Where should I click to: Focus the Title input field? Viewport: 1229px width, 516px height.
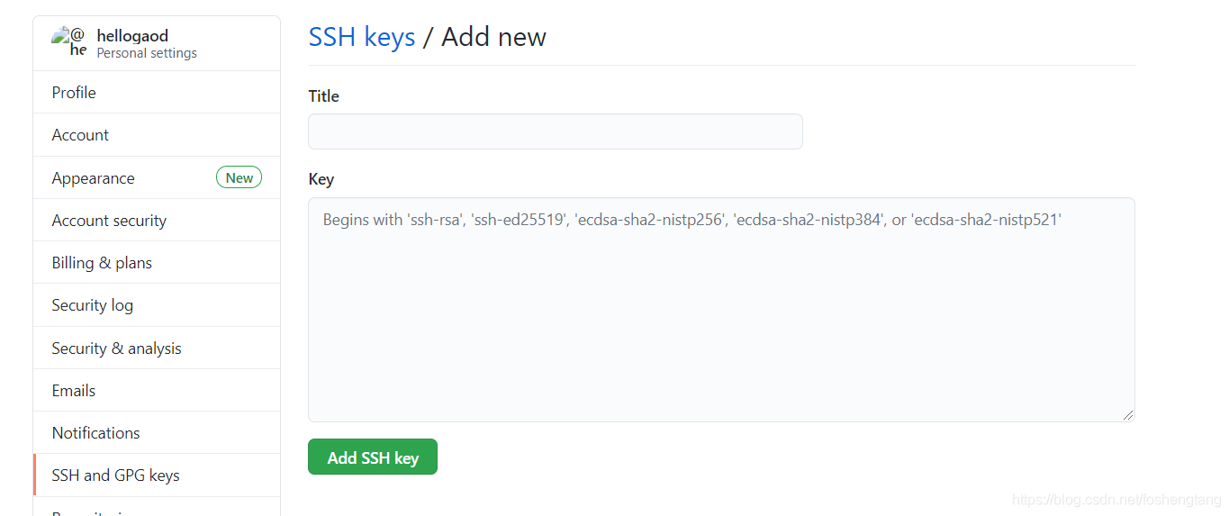555,131
